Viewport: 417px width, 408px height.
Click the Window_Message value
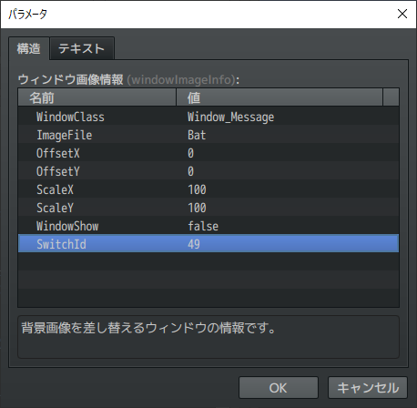(x=230, y=117)
